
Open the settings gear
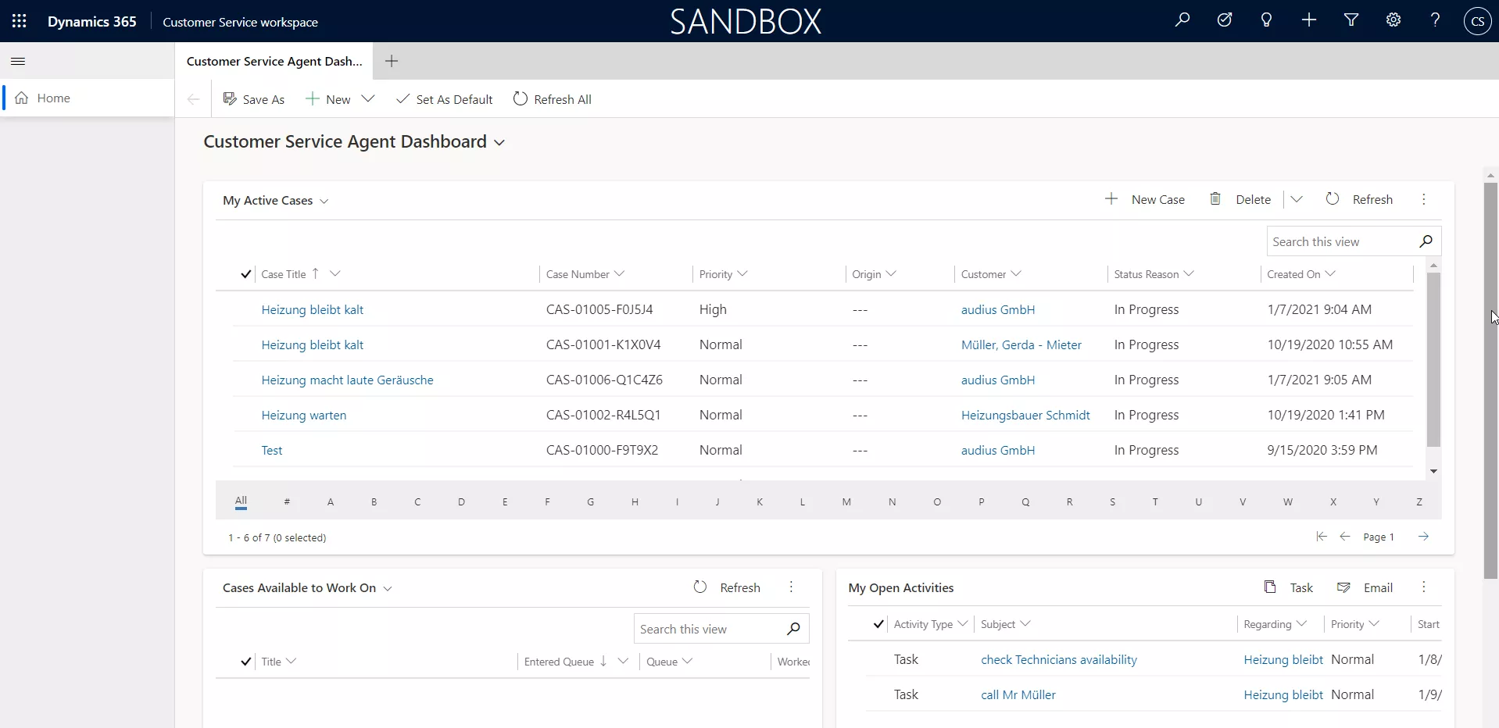click(x=1393, y=20)
